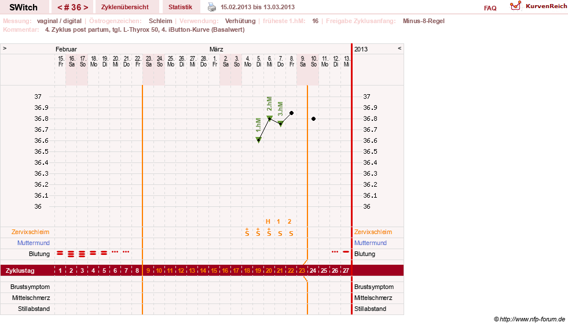Click the 2.hM temperature marker
This screenshot has width=568, height=326.
[x=269, y=118]
